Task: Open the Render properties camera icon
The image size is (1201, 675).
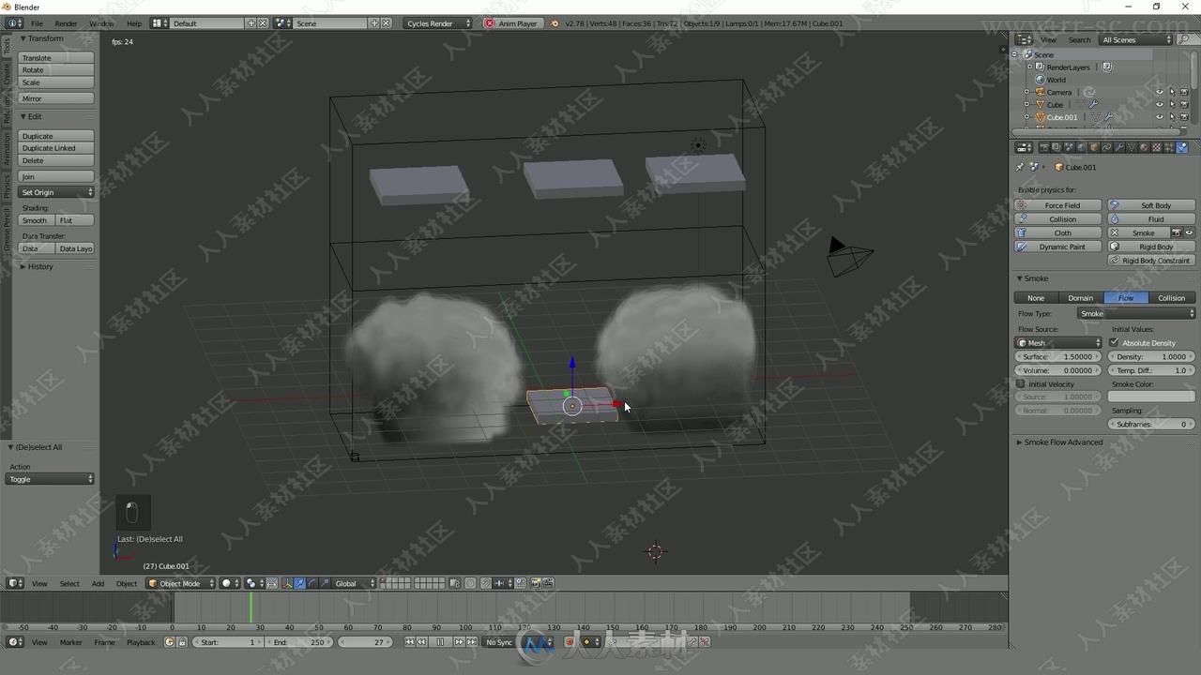Action: 1044,147
